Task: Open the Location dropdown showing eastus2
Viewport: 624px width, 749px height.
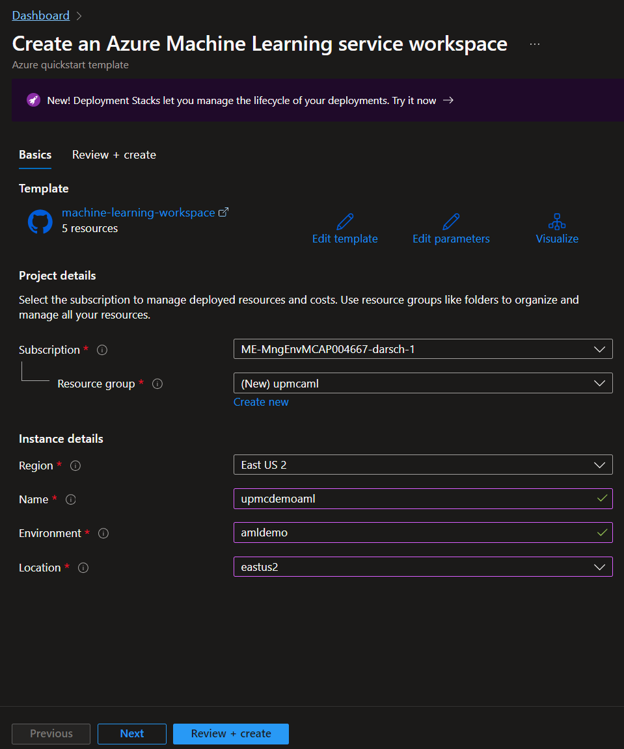Action: [x=423, y=566]
